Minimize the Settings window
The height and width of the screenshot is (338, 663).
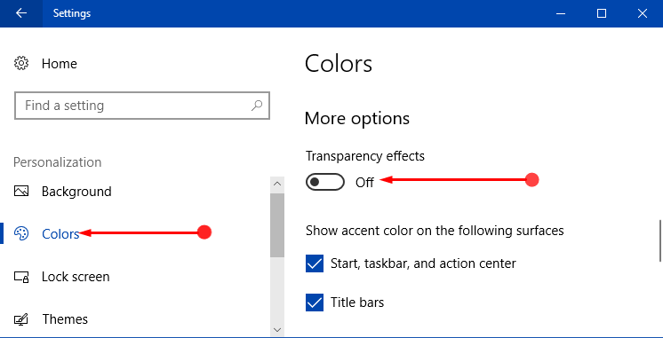pyautogui.click(x=561, y=13)
